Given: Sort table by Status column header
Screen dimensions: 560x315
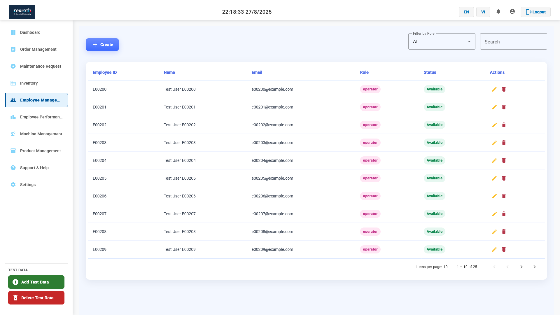Looking at the screenshot, I should (x=430, y=72).
